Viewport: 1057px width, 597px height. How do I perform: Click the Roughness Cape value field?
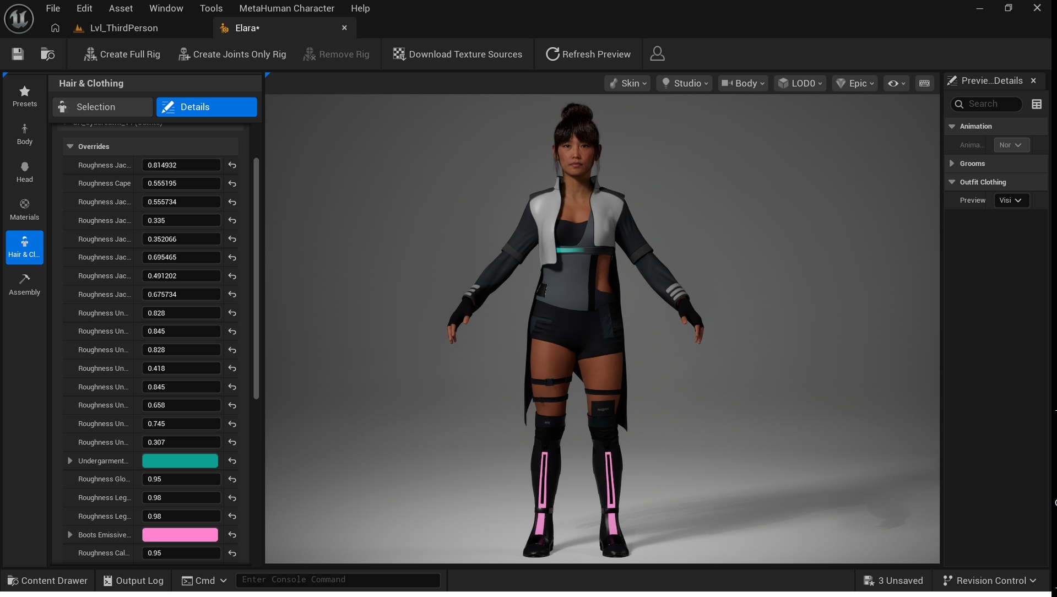181,183
